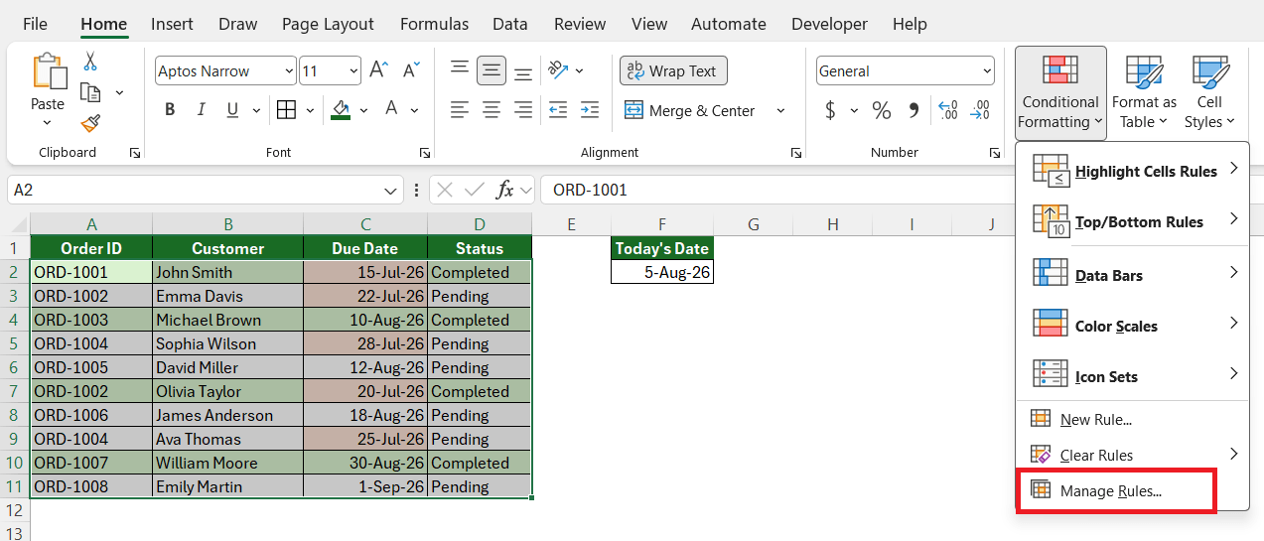The image size is (1264, 541).
Task: Open Color Scales submenu
Action: [x=1132, y=326]
